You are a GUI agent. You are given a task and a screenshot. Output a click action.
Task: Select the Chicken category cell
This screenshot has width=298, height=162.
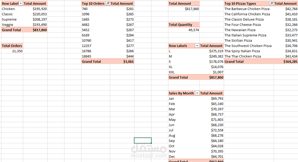click(12, 9)
